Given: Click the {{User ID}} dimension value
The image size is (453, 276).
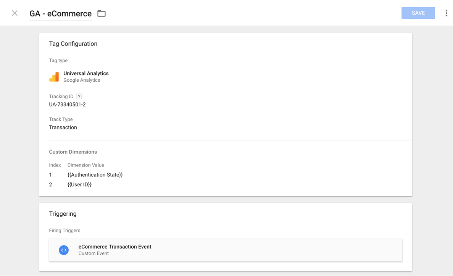Looking at the screenshot, I should click(79, 185).
